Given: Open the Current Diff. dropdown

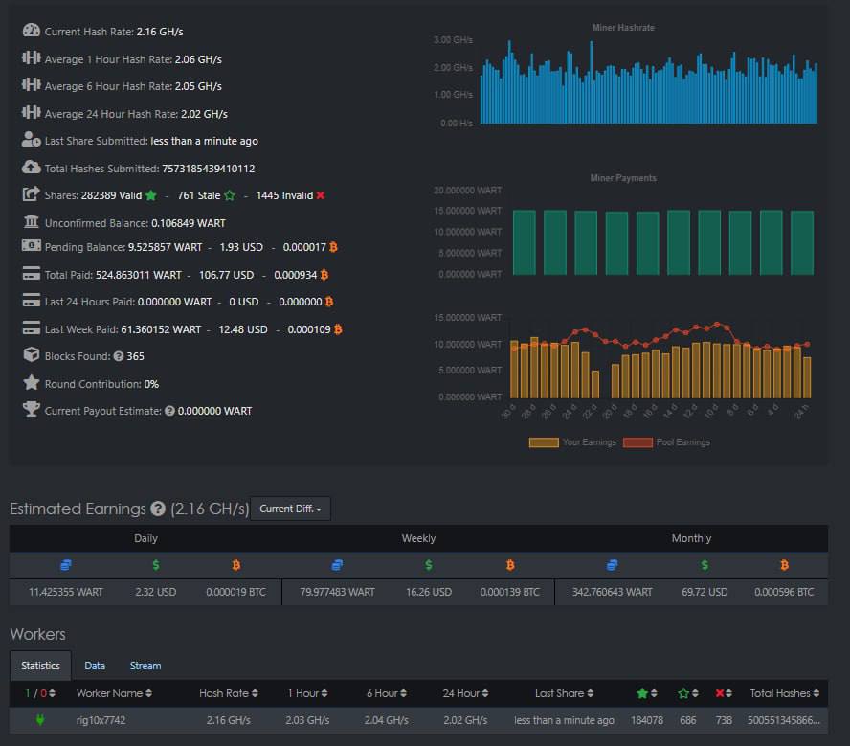Looking at the screenshot, I should (290, 509).
